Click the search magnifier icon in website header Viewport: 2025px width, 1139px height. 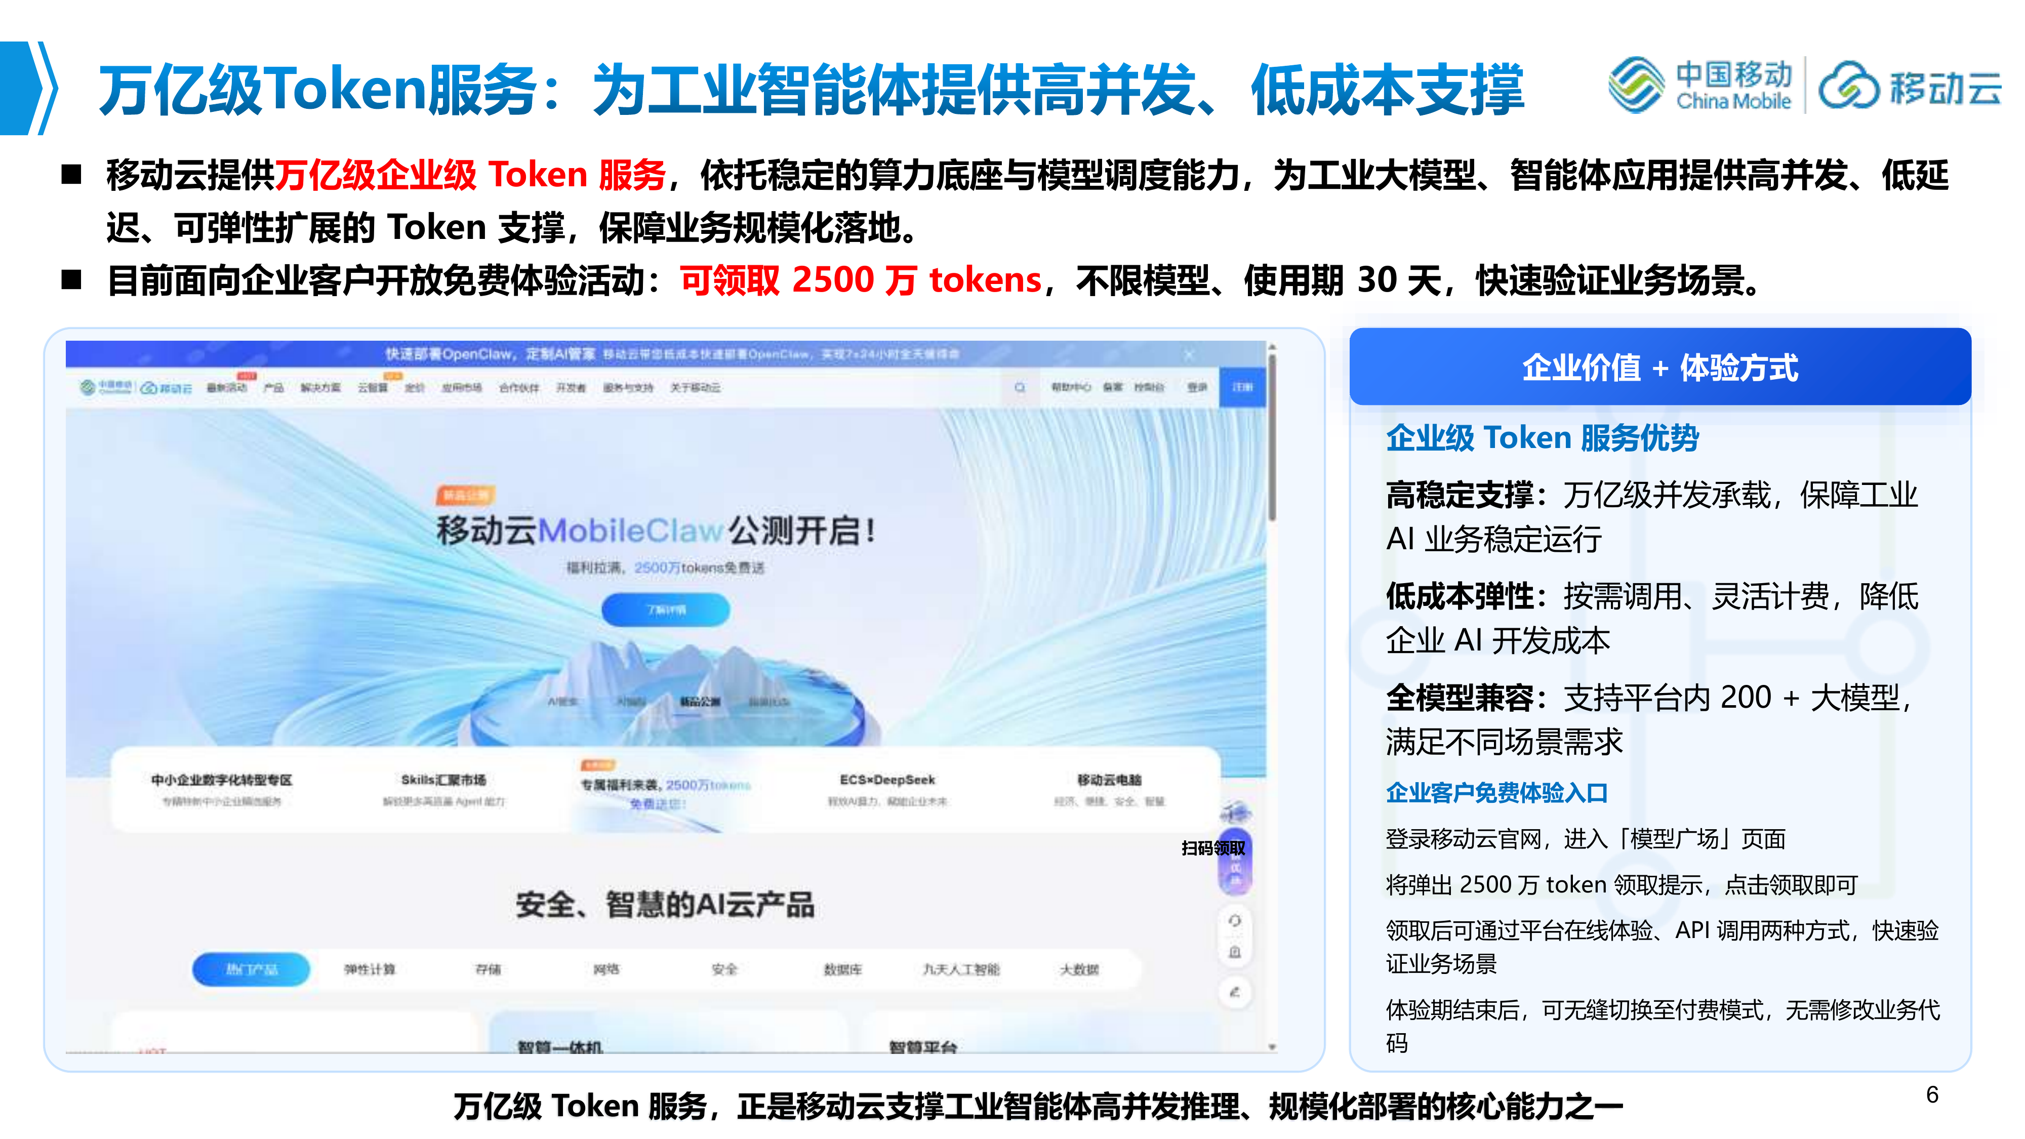[x=1020, y=388]
